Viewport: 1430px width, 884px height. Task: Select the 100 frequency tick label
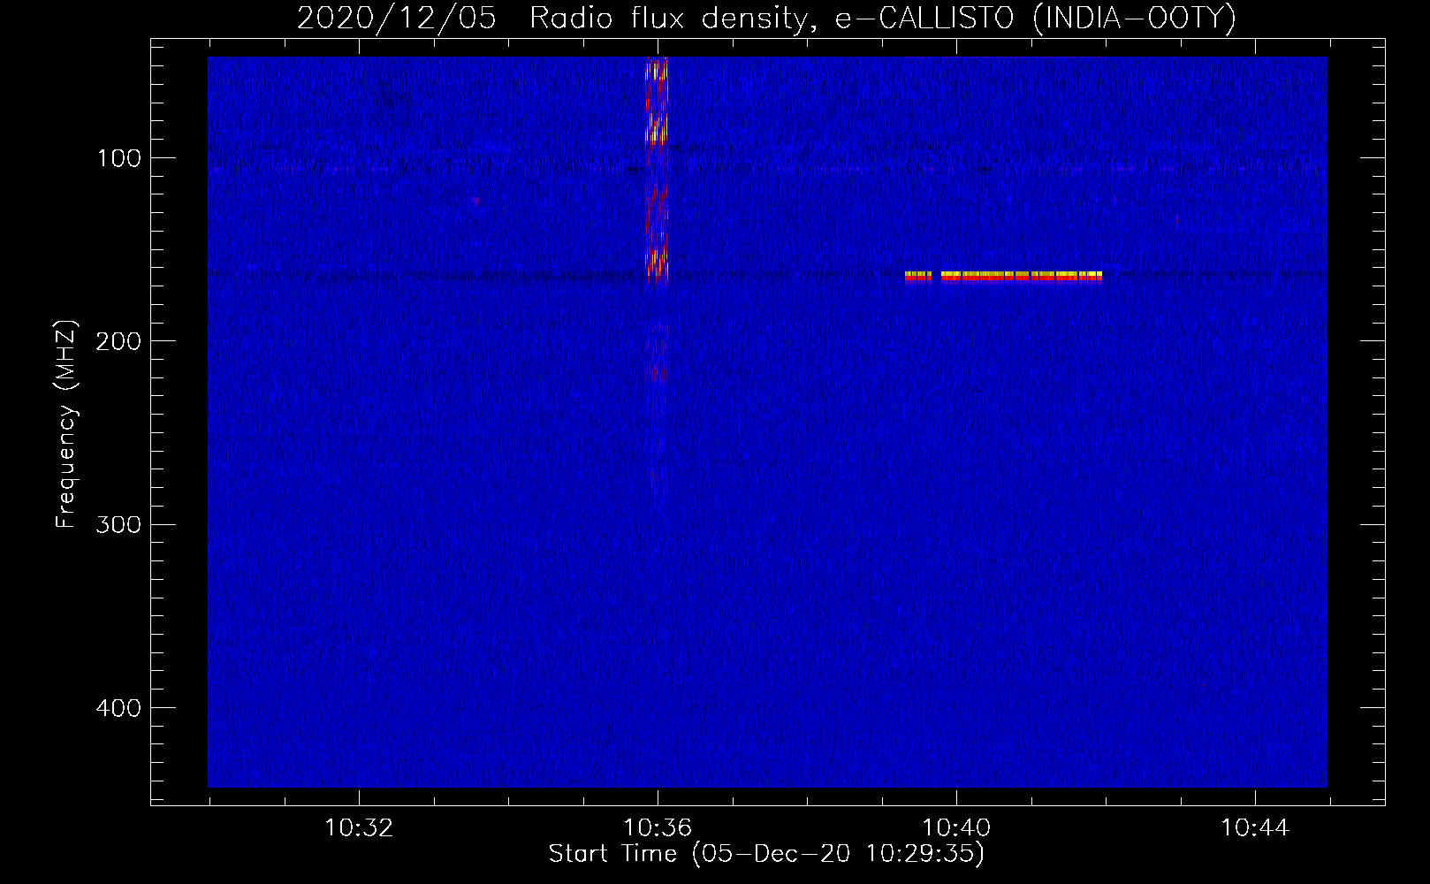[x=119, y=158]
